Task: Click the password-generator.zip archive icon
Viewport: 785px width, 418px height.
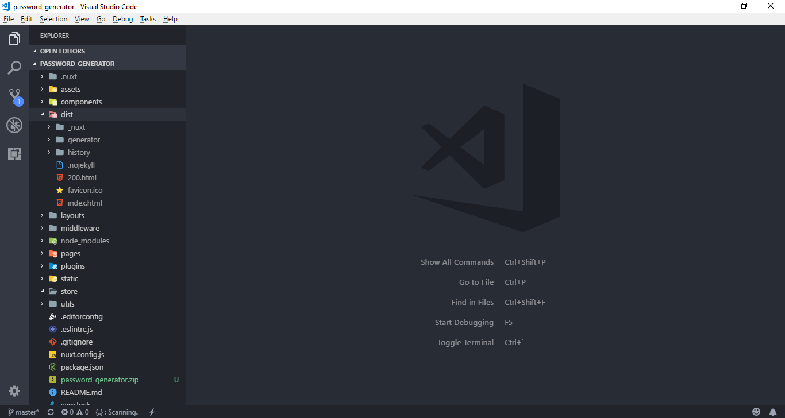Action: click(x=53, y=380)
